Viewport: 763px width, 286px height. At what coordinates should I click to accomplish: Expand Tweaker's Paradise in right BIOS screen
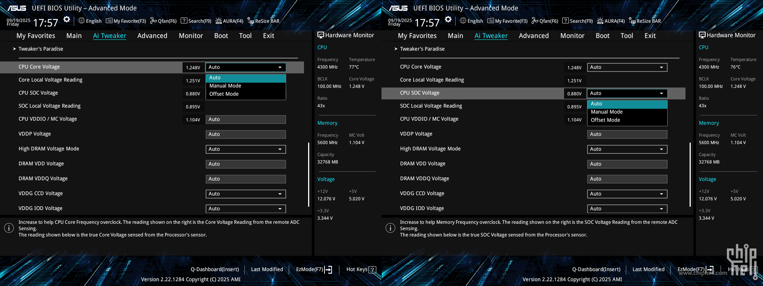[420, 49]
